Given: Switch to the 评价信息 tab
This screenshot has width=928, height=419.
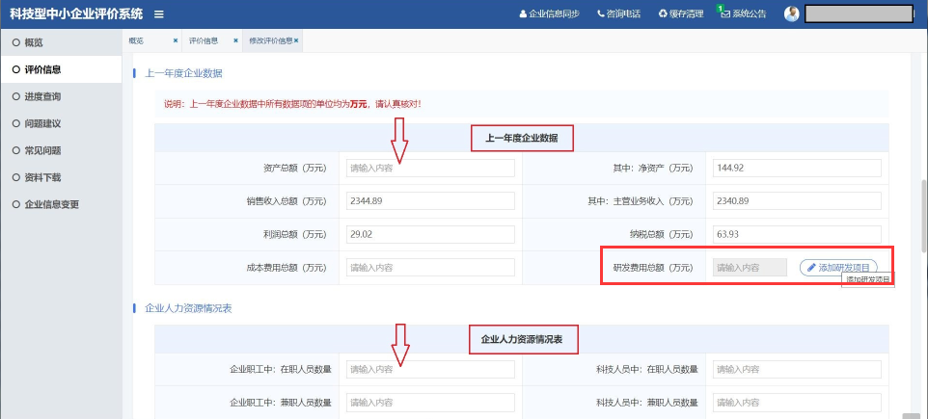Looking at the screenshot, I should (203, 41).
